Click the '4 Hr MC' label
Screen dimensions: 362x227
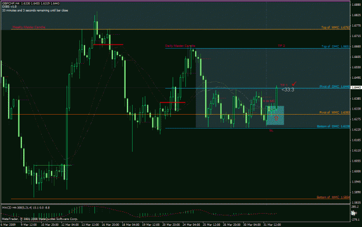(269, 101)
